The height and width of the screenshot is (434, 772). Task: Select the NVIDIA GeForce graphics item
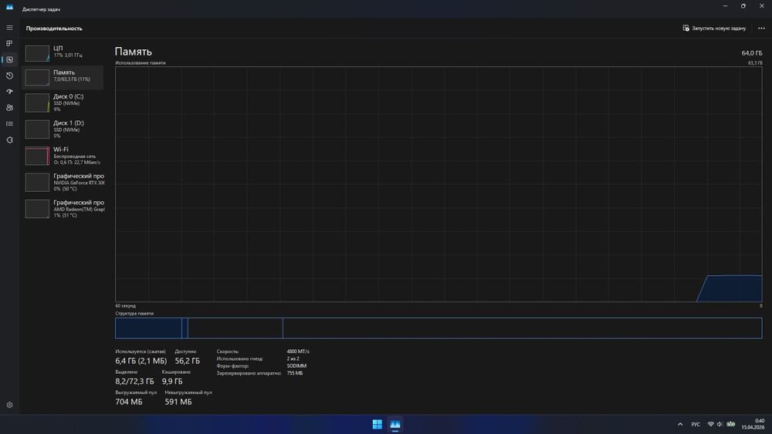[x=63, y=183]
